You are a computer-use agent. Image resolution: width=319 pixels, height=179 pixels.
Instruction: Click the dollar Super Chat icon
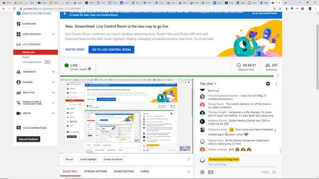click(211, 172)
